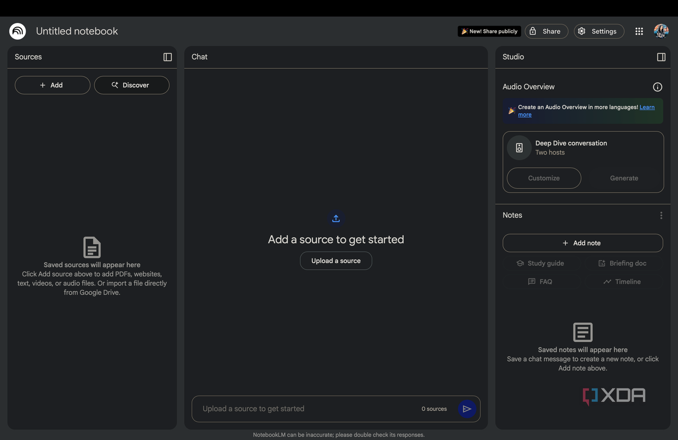Show Audio Overview info

(658, 87)
